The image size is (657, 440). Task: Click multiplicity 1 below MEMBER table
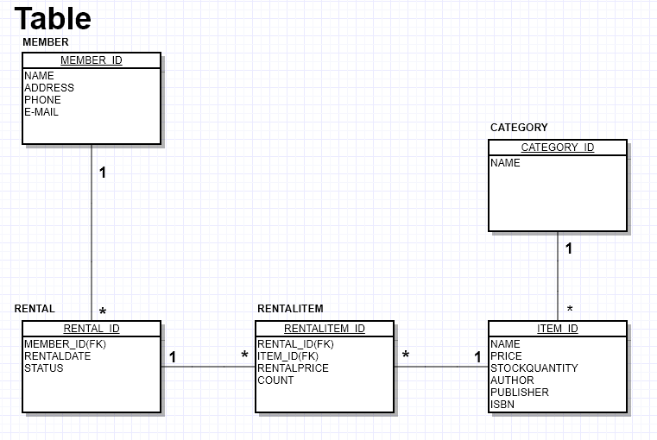tap(103, 173)
